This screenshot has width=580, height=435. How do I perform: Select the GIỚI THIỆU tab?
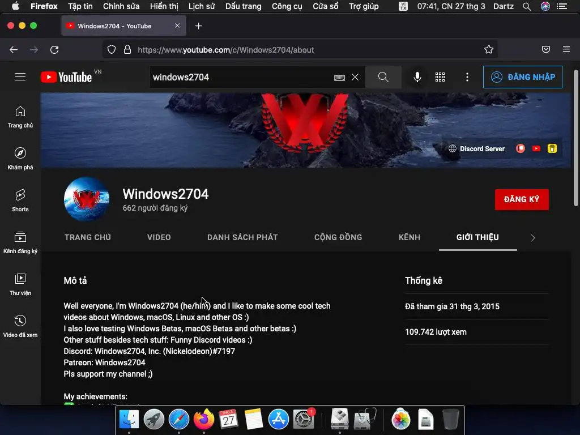[x=477, y=237]
